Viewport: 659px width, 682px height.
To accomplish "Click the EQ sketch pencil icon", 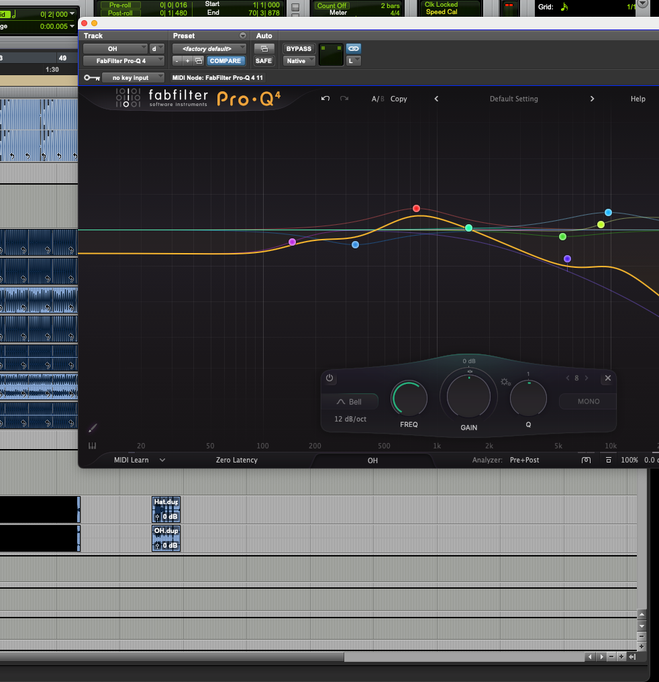I will click(x=93, y=428).
